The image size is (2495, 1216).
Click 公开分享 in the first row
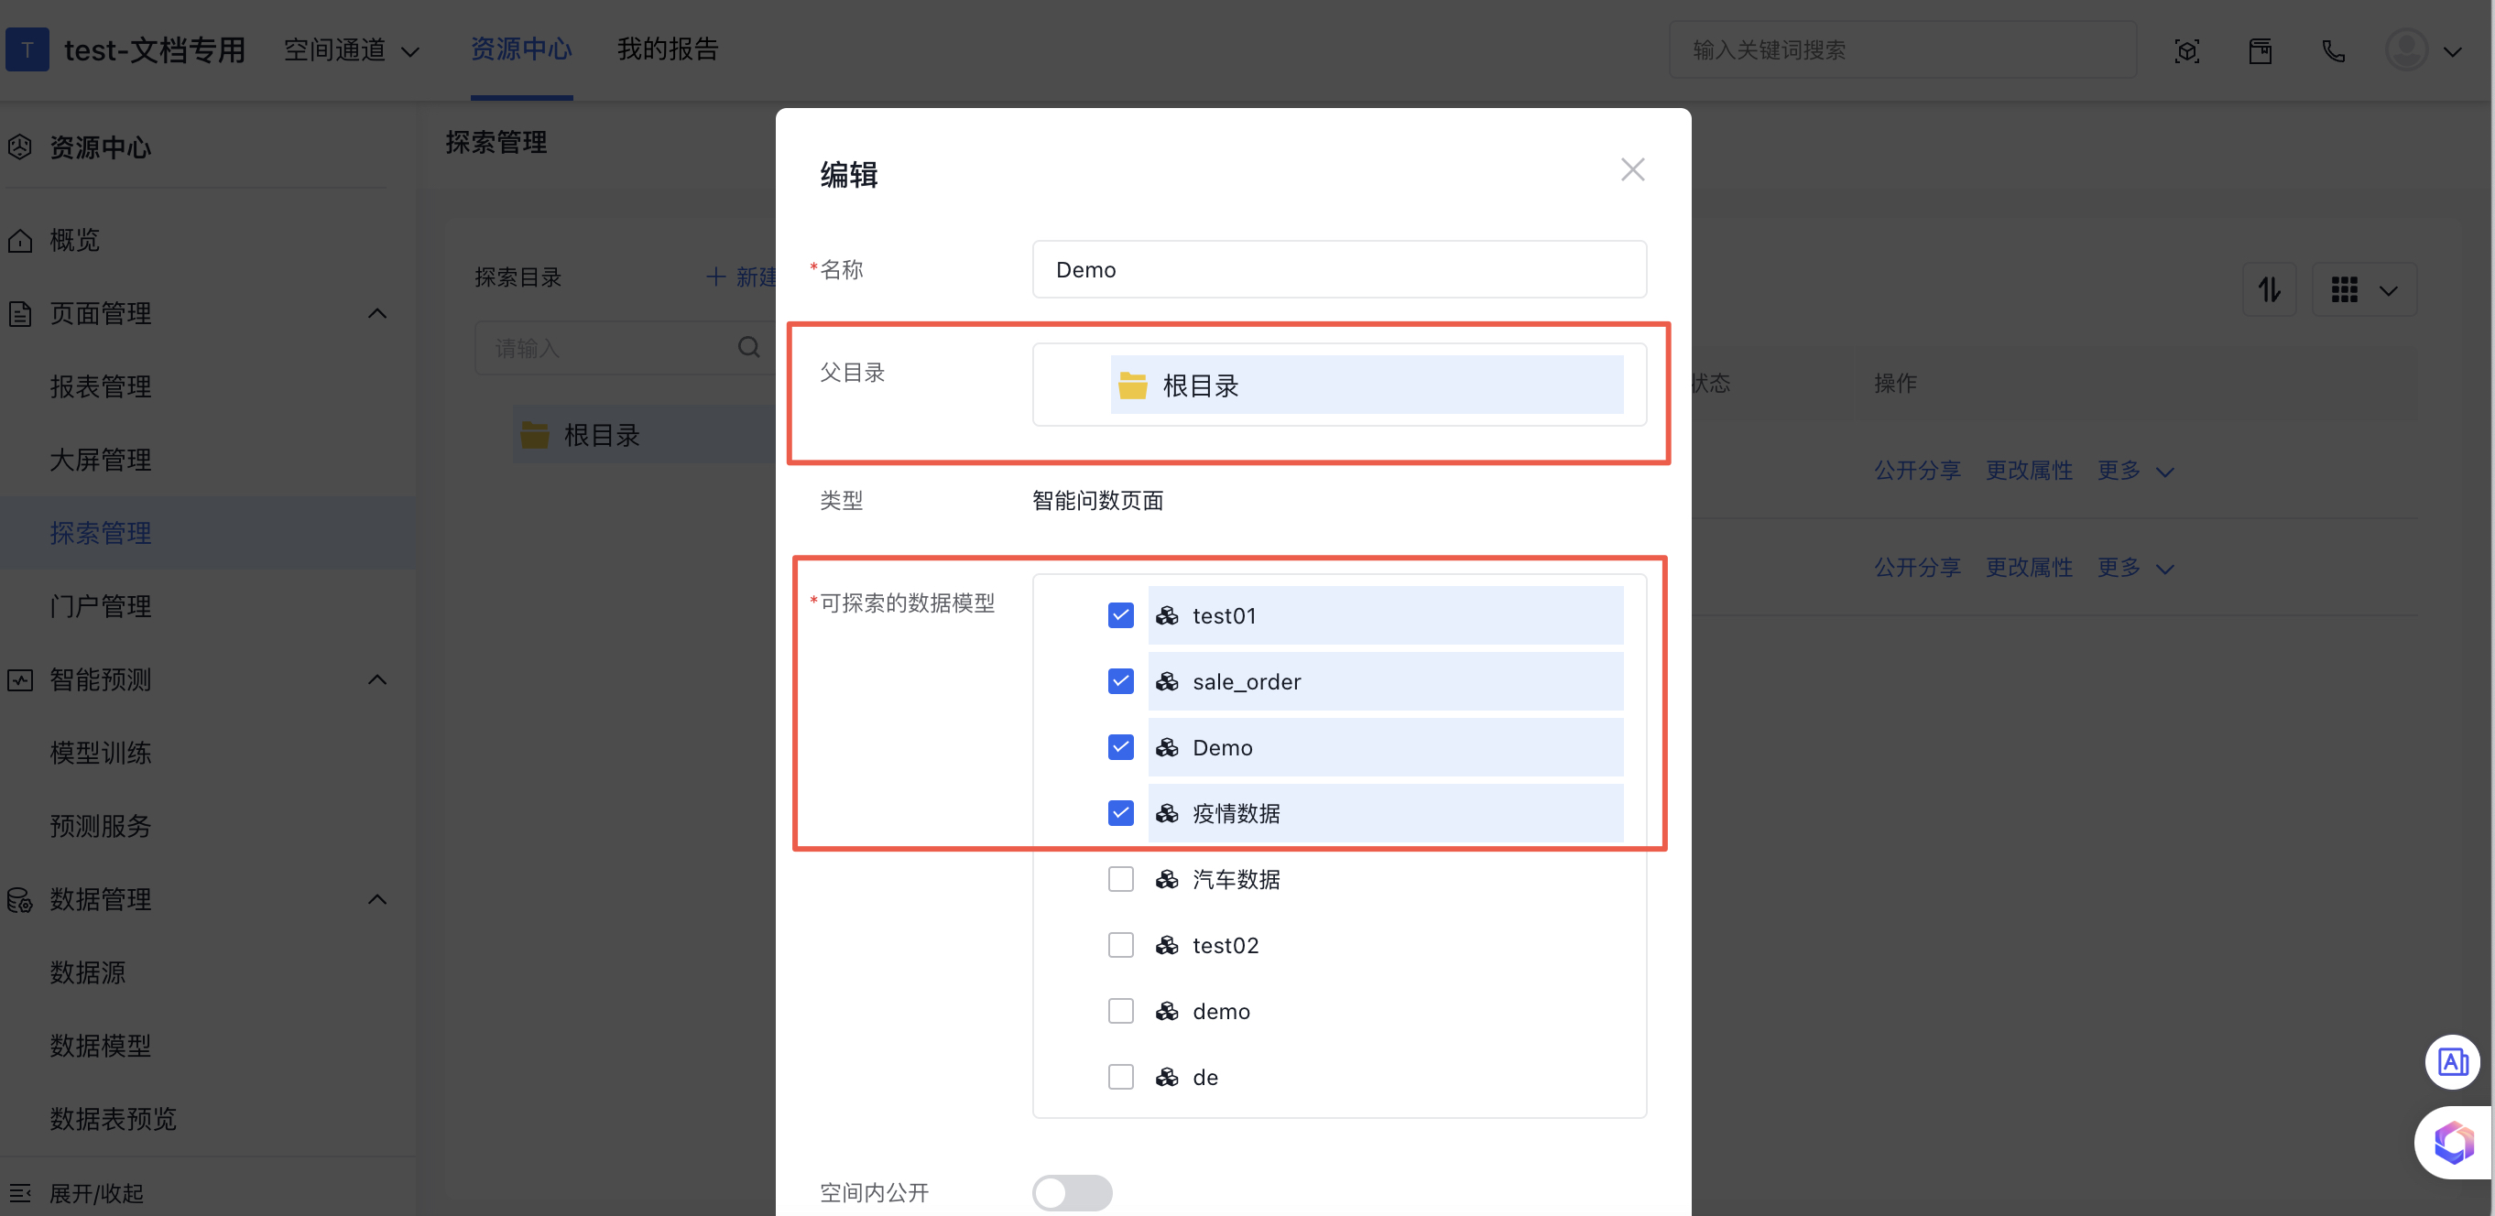pos(1917,471)
